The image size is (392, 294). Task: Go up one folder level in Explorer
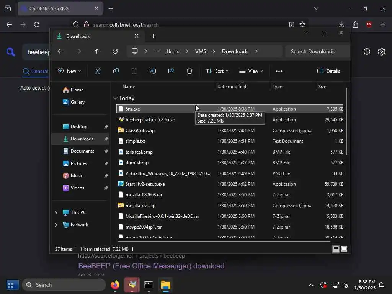[97, 51]
